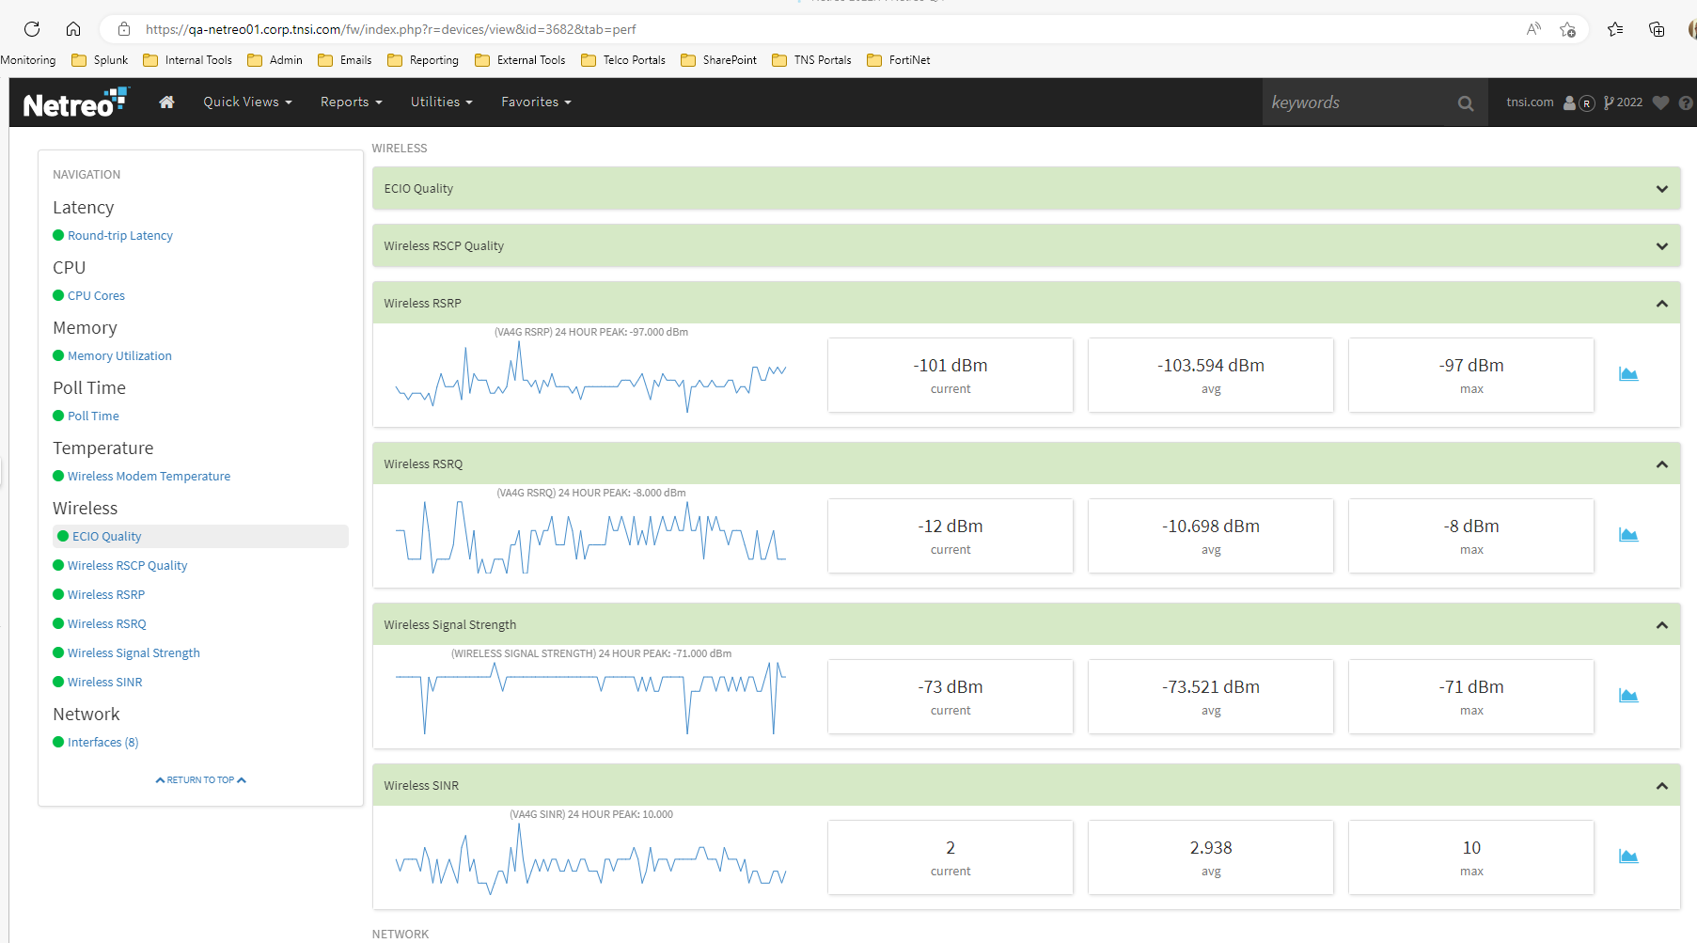Open the Internal Tools bookmarks folder
1697x943 pixels.
click(x=187, y=60)
